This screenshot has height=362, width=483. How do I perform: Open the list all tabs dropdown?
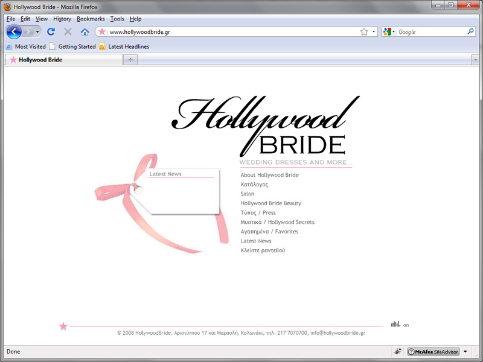click(475, 60)
